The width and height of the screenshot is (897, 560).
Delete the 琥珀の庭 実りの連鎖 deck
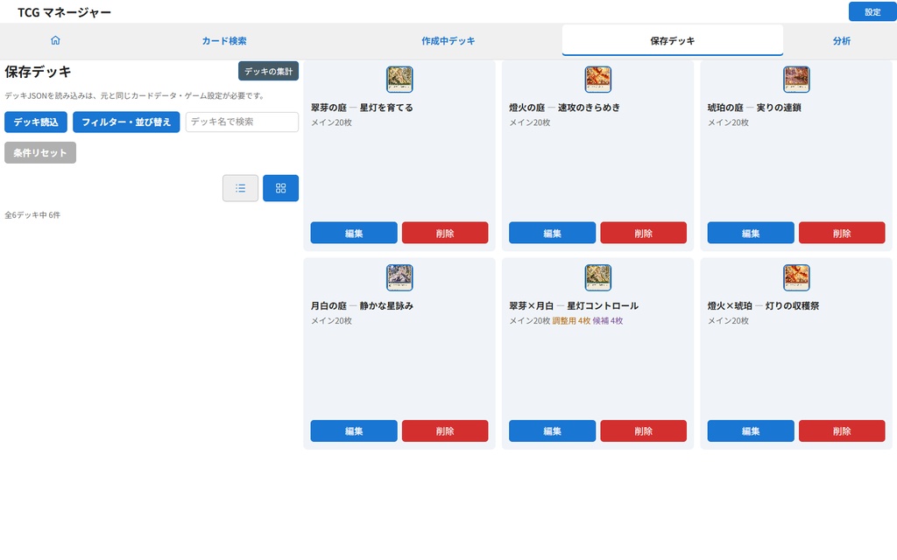pyautogui.click(x=842, y=233)
